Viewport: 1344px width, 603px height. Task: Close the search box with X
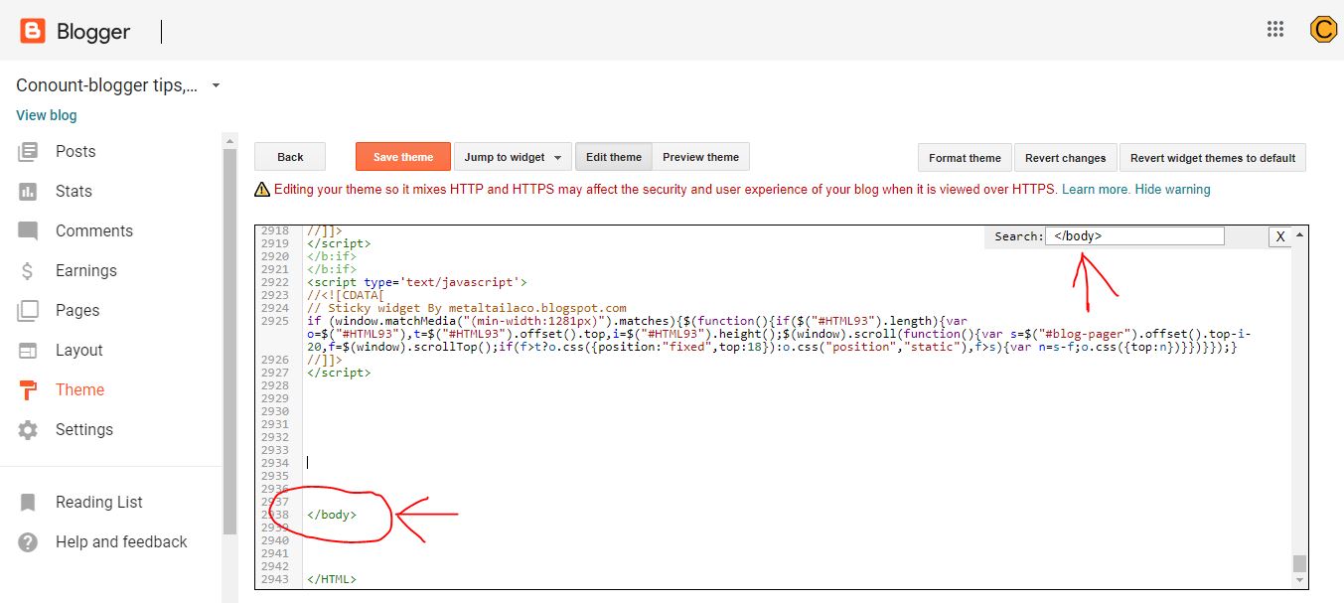coord(1280,236)
